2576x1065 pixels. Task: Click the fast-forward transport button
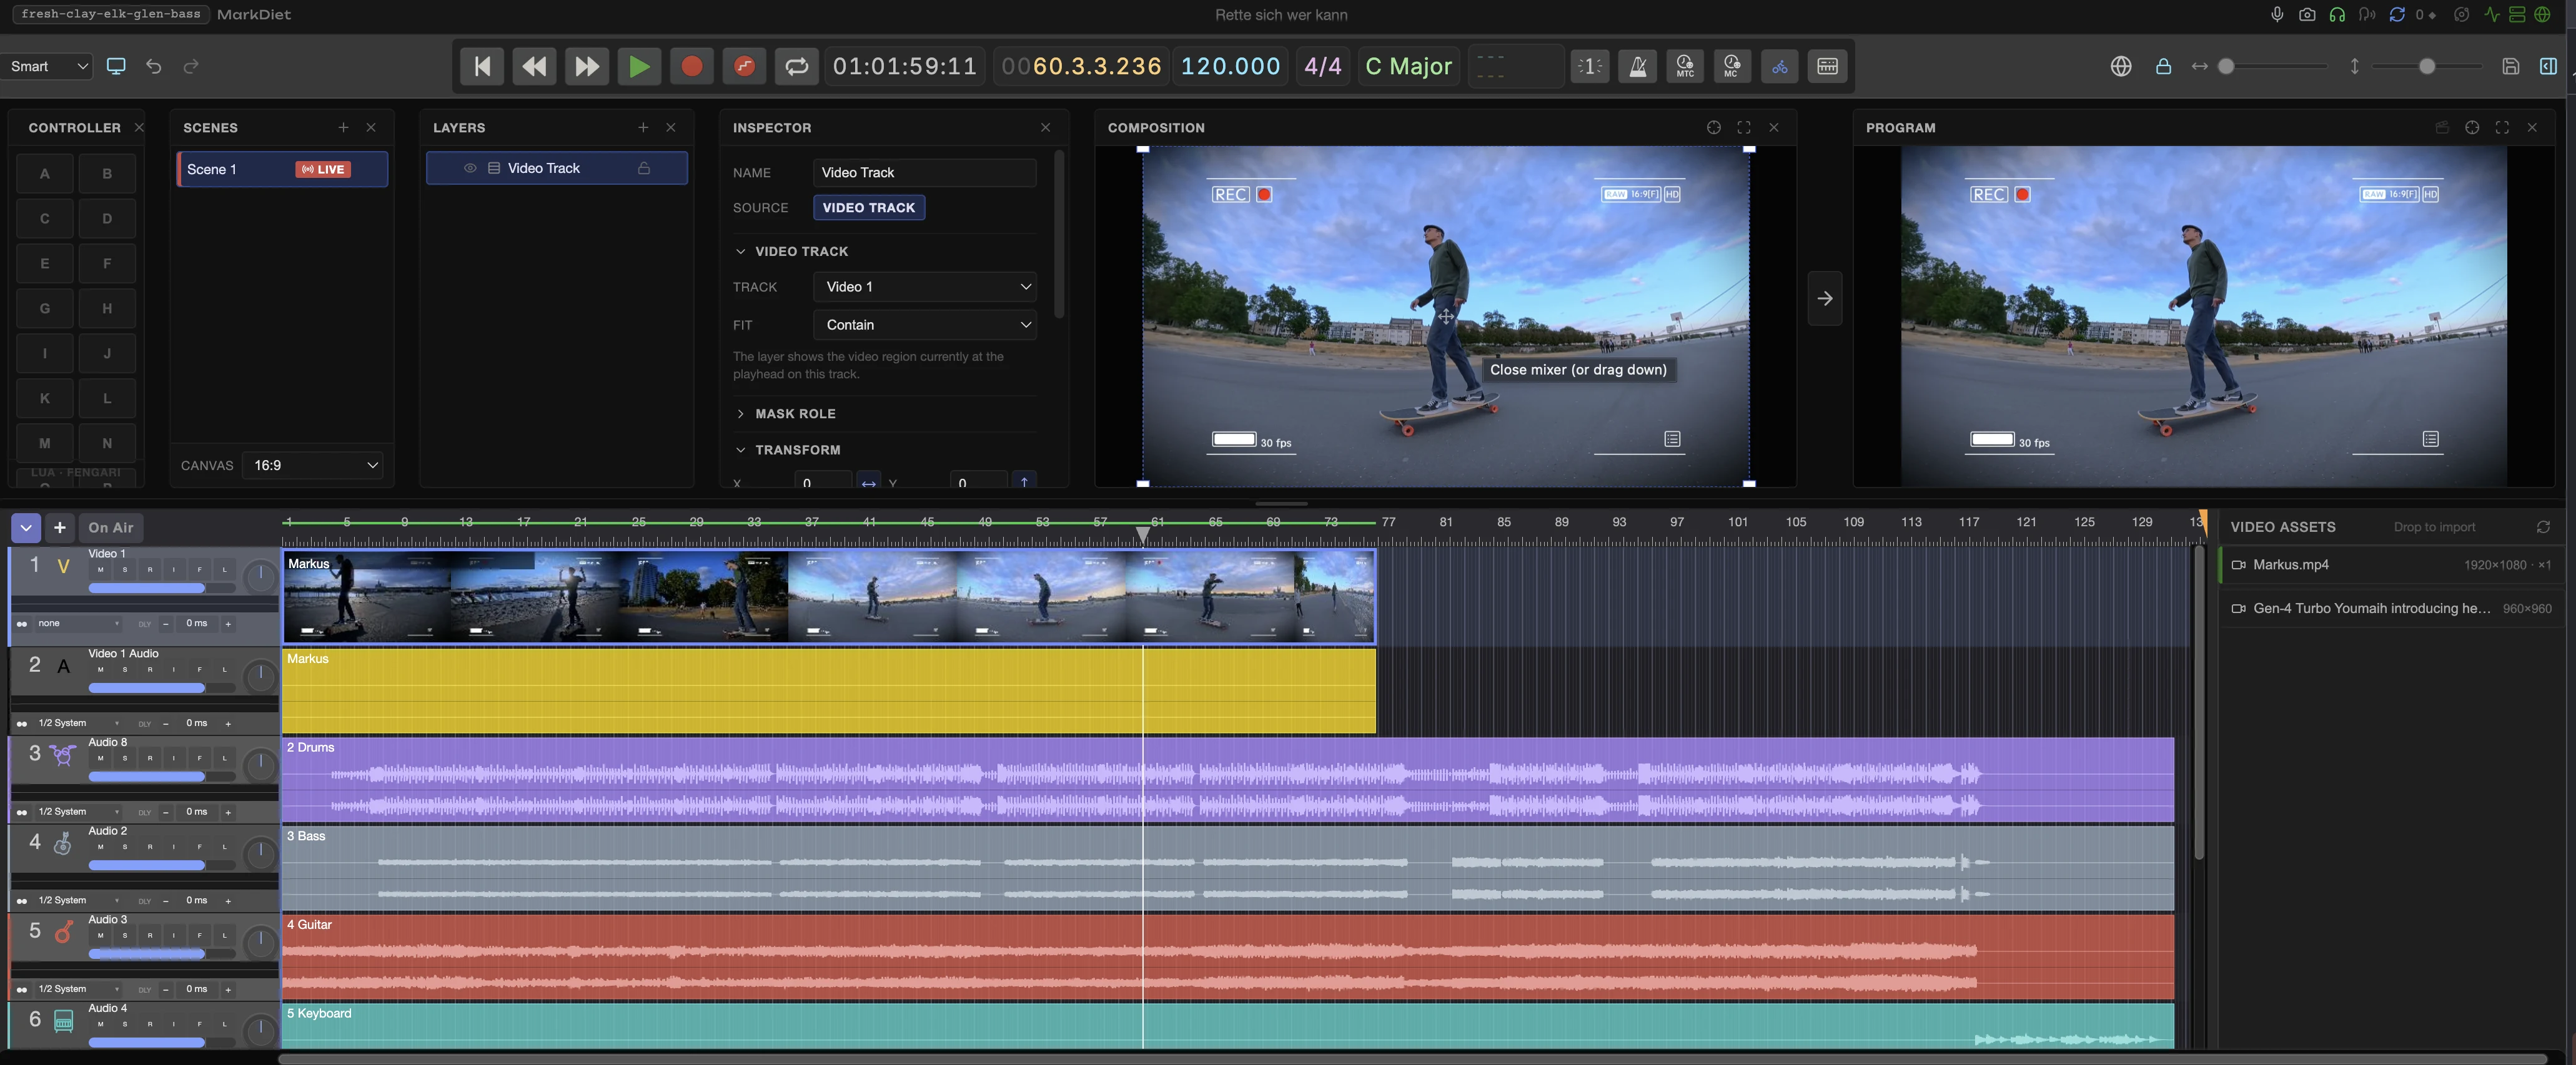point(586,66)
